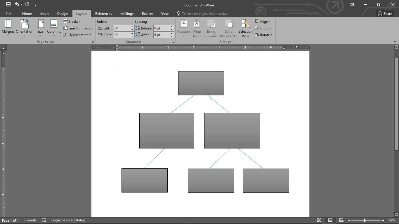
Task: Open the File tab
Action: [8, 14]
